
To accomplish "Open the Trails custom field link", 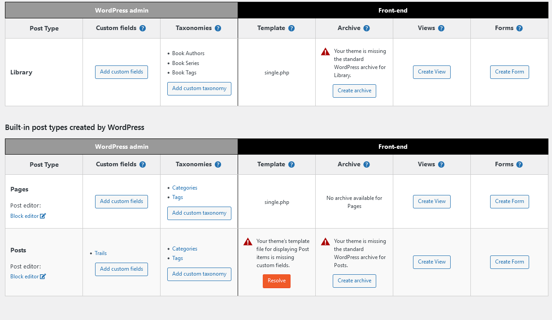I will coord(100,253).
